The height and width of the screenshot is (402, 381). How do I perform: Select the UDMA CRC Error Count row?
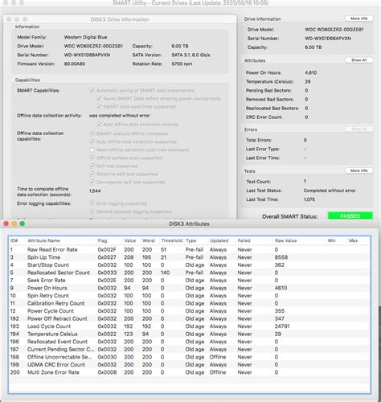coord(190,365)
